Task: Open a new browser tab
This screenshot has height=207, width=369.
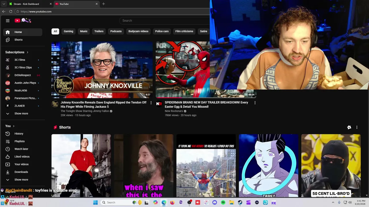Action: [x=103, y=4]
